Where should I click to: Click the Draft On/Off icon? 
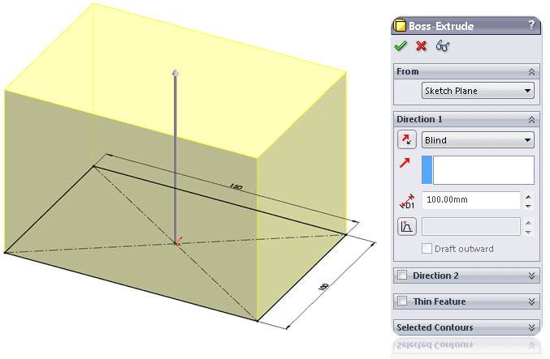pos(407,226)
